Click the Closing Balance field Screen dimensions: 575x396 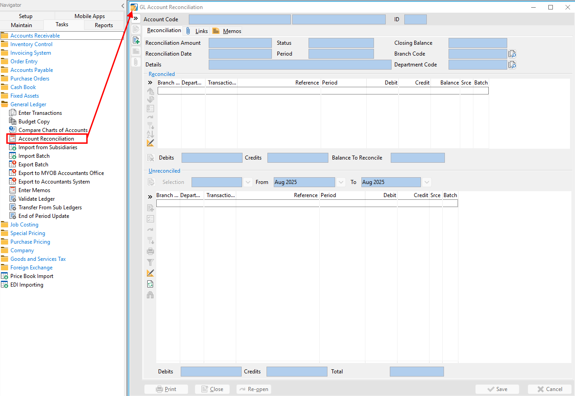point(478,43)
